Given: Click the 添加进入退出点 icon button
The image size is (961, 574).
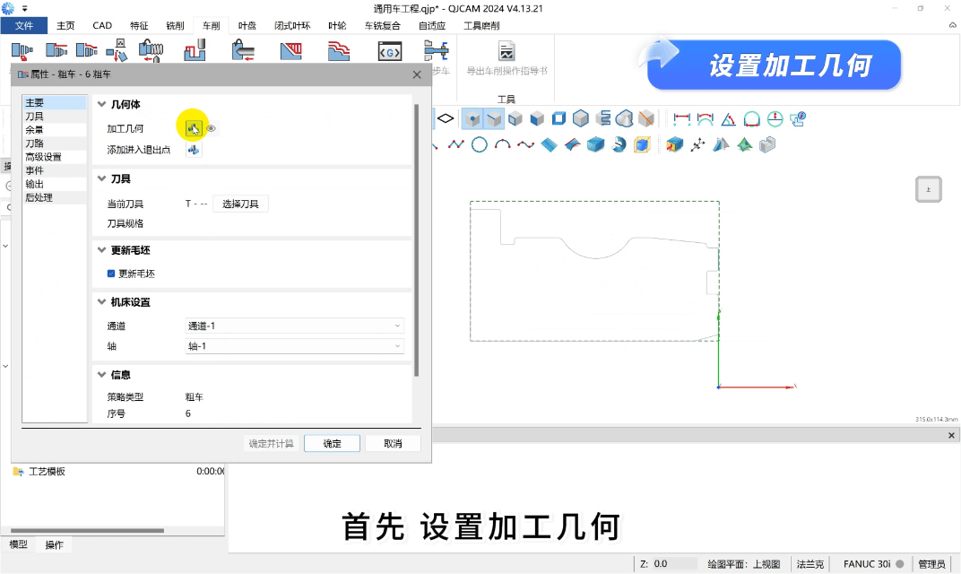Looking at the screenshot, I should tap(194, 150).
